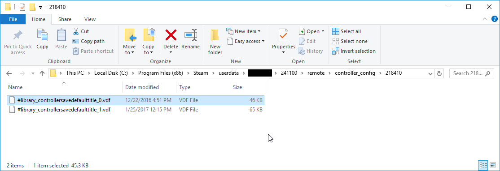The height and width of the screenshot is (171, 500).
Task: Customize Quick Access Toolbar dropdown
Action: coord(40,7)
